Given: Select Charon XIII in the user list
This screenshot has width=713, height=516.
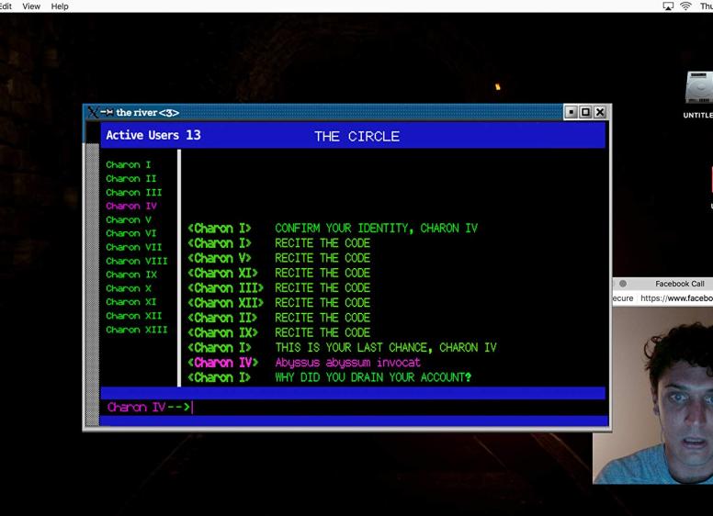Looking at the screenshot, I should pos(137,330).
